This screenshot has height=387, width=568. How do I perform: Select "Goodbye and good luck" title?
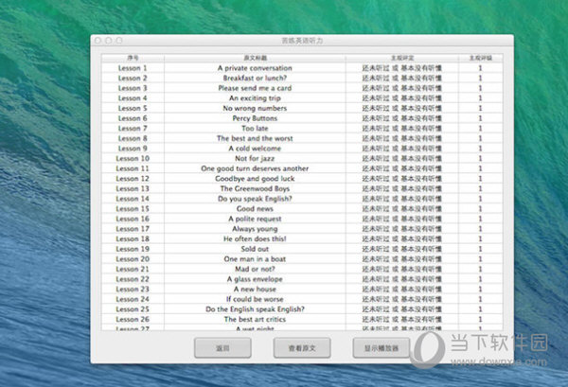255,179
